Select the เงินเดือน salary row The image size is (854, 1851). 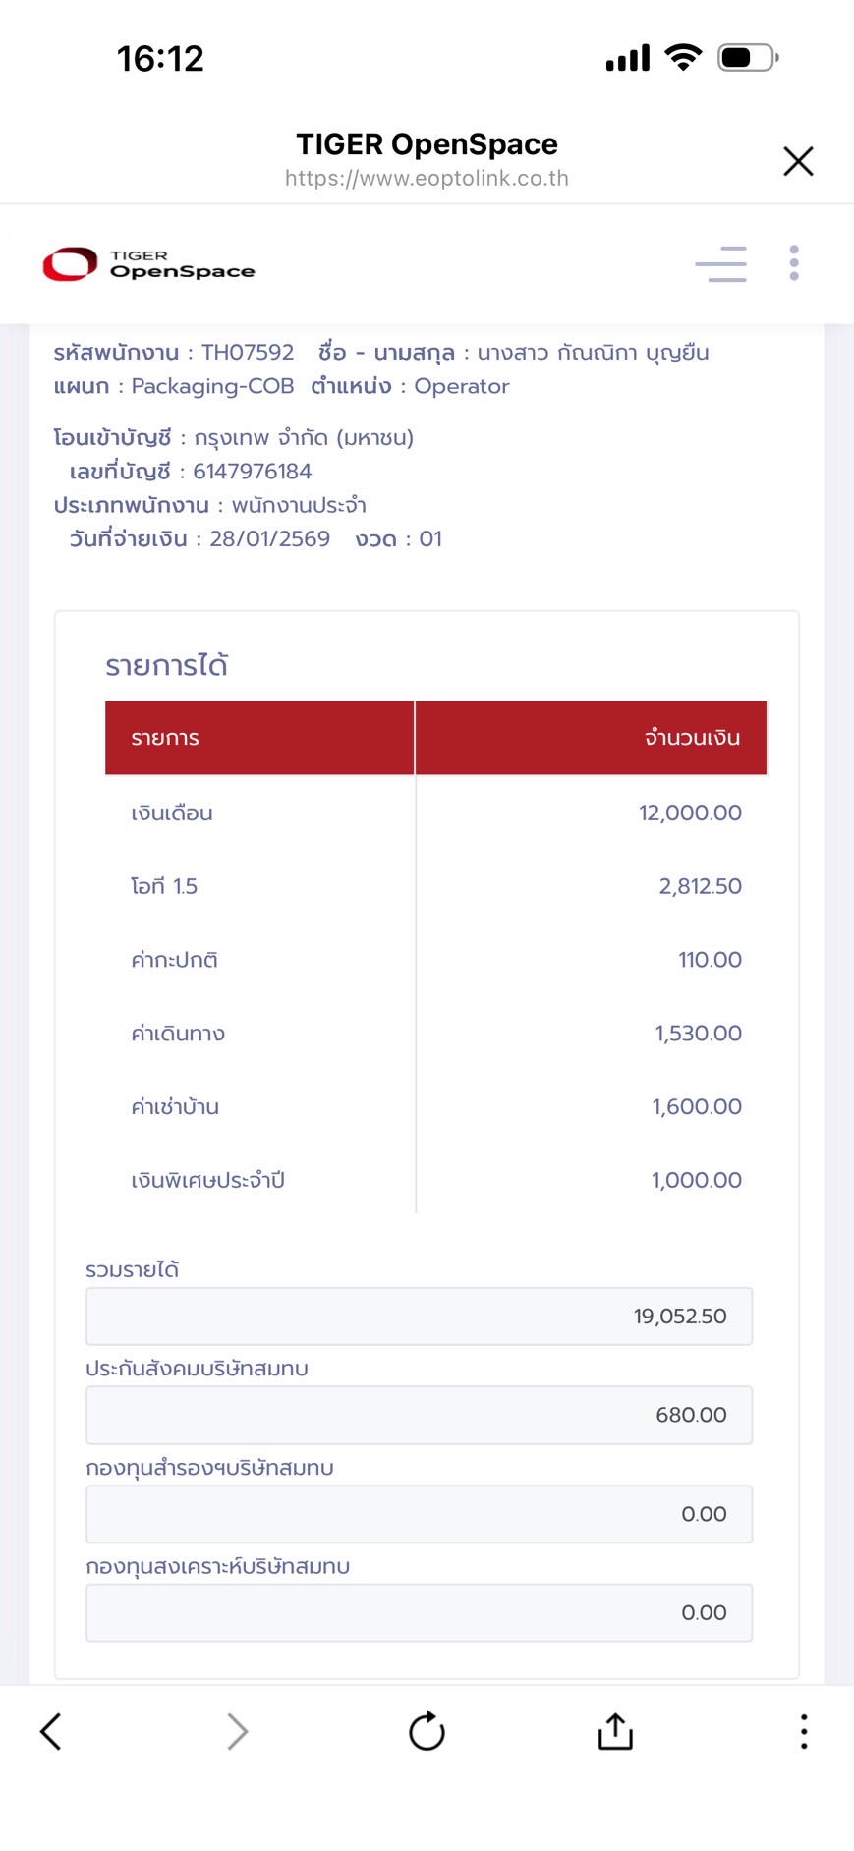[x=435, y=813]
